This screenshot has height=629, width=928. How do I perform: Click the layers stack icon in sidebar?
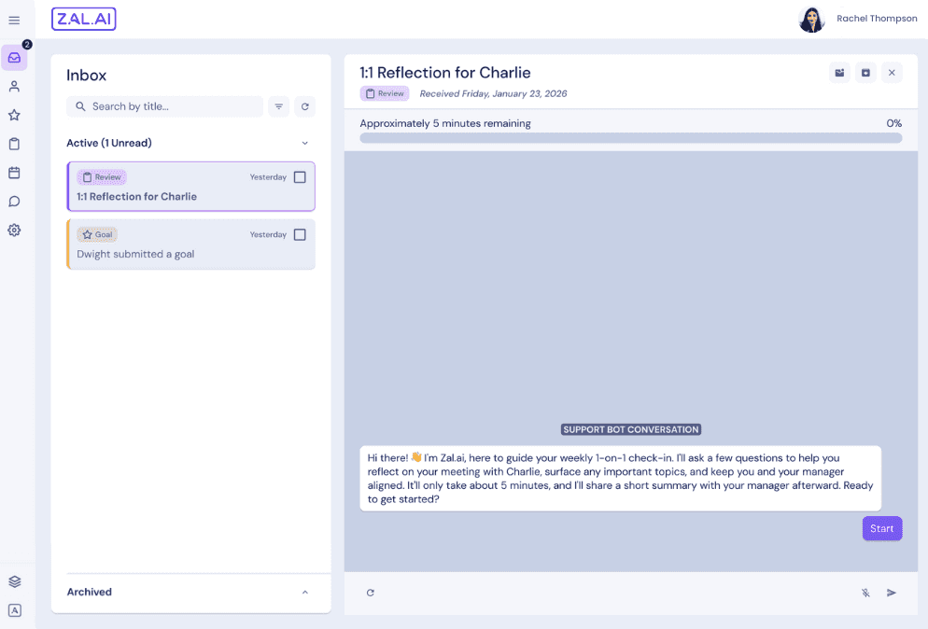15,581
